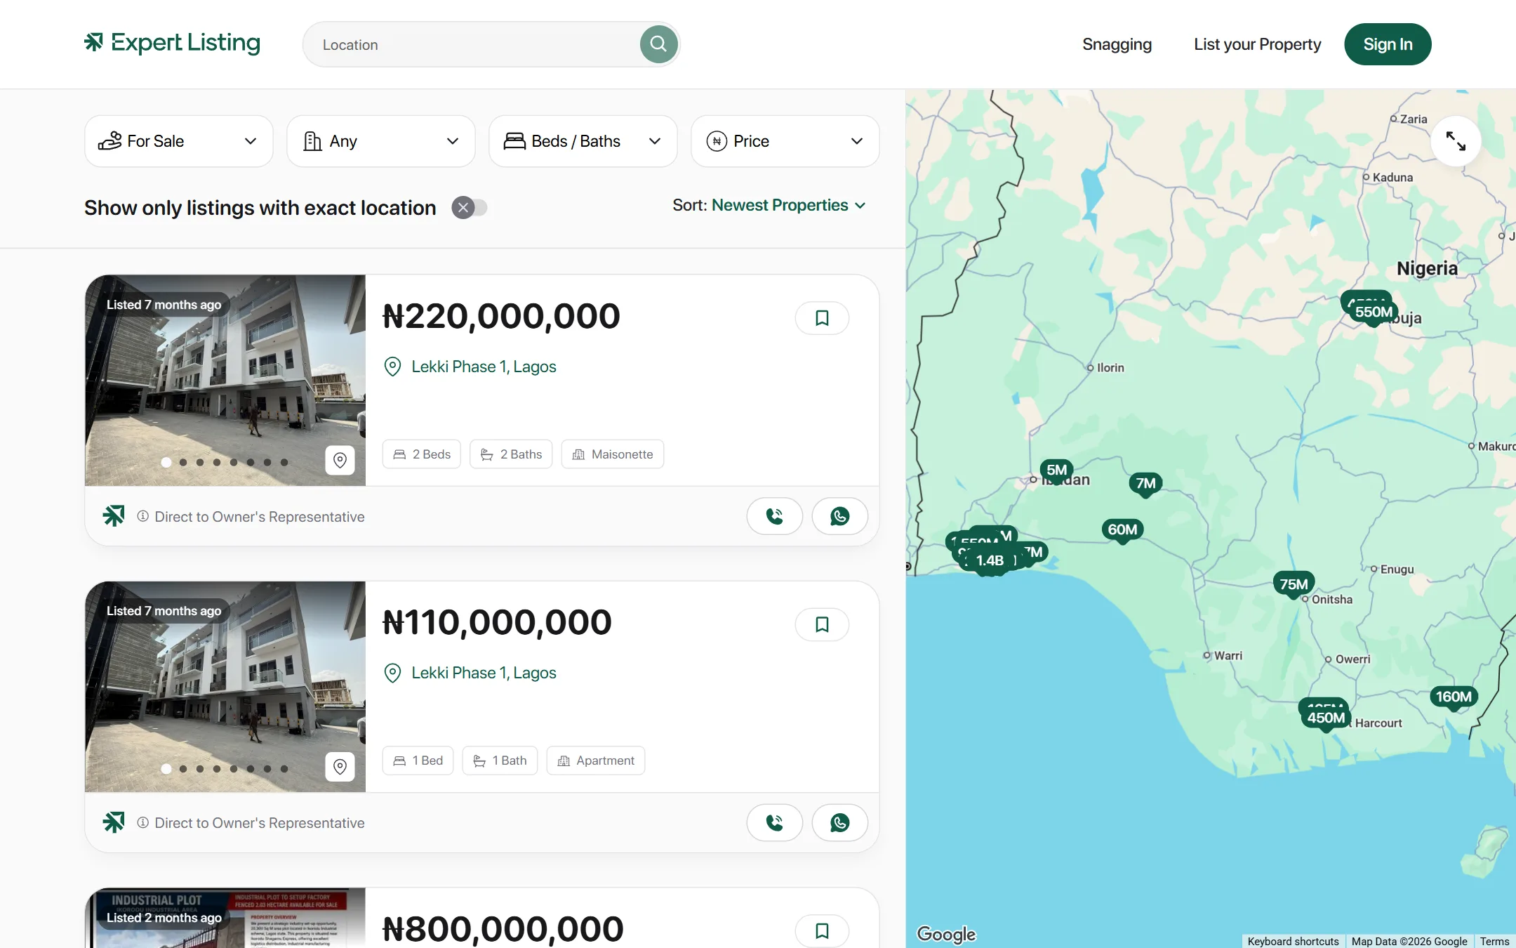Select the 7M map marker
Screen dimensions: 1516x948
tap(1145, 484)
